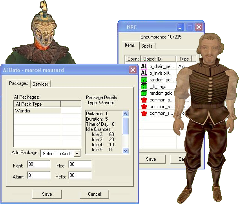
Task: Select the random gold item row
Action: click(159, 93)
